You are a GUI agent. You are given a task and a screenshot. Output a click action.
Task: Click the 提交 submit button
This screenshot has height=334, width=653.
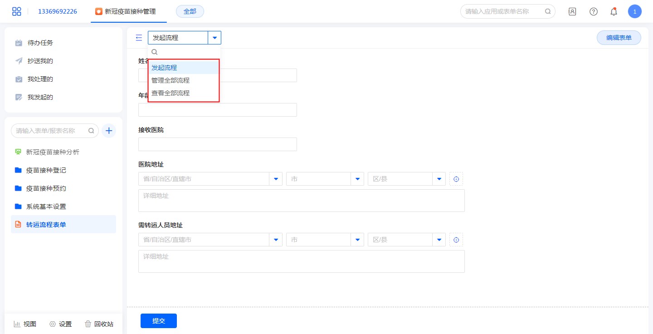[159, 321]
